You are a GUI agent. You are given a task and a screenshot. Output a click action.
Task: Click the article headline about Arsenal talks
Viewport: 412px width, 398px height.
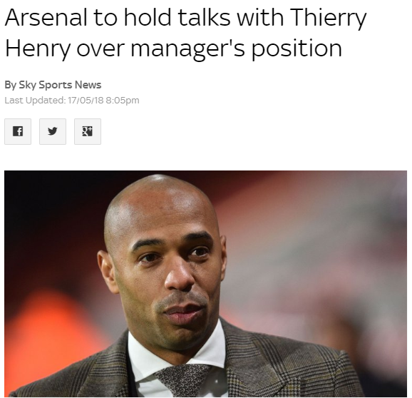185,34
